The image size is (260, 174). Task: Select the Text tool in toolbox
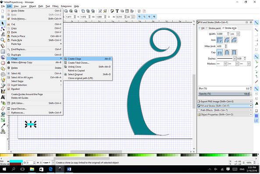coord(3,97)
